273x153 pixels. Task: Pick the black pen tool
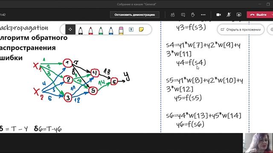pyautogui.click(x=81, y=31)
